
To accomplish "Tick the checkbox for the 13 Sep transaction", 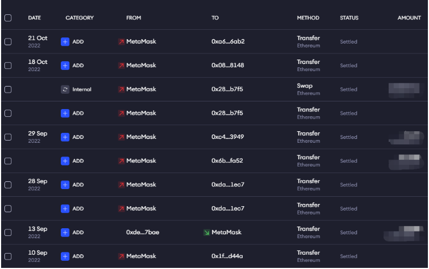I will click(x=8, y=233).
